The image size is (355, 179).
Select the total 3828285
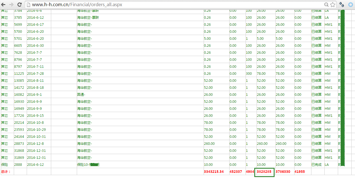click(x=264, y=171)
